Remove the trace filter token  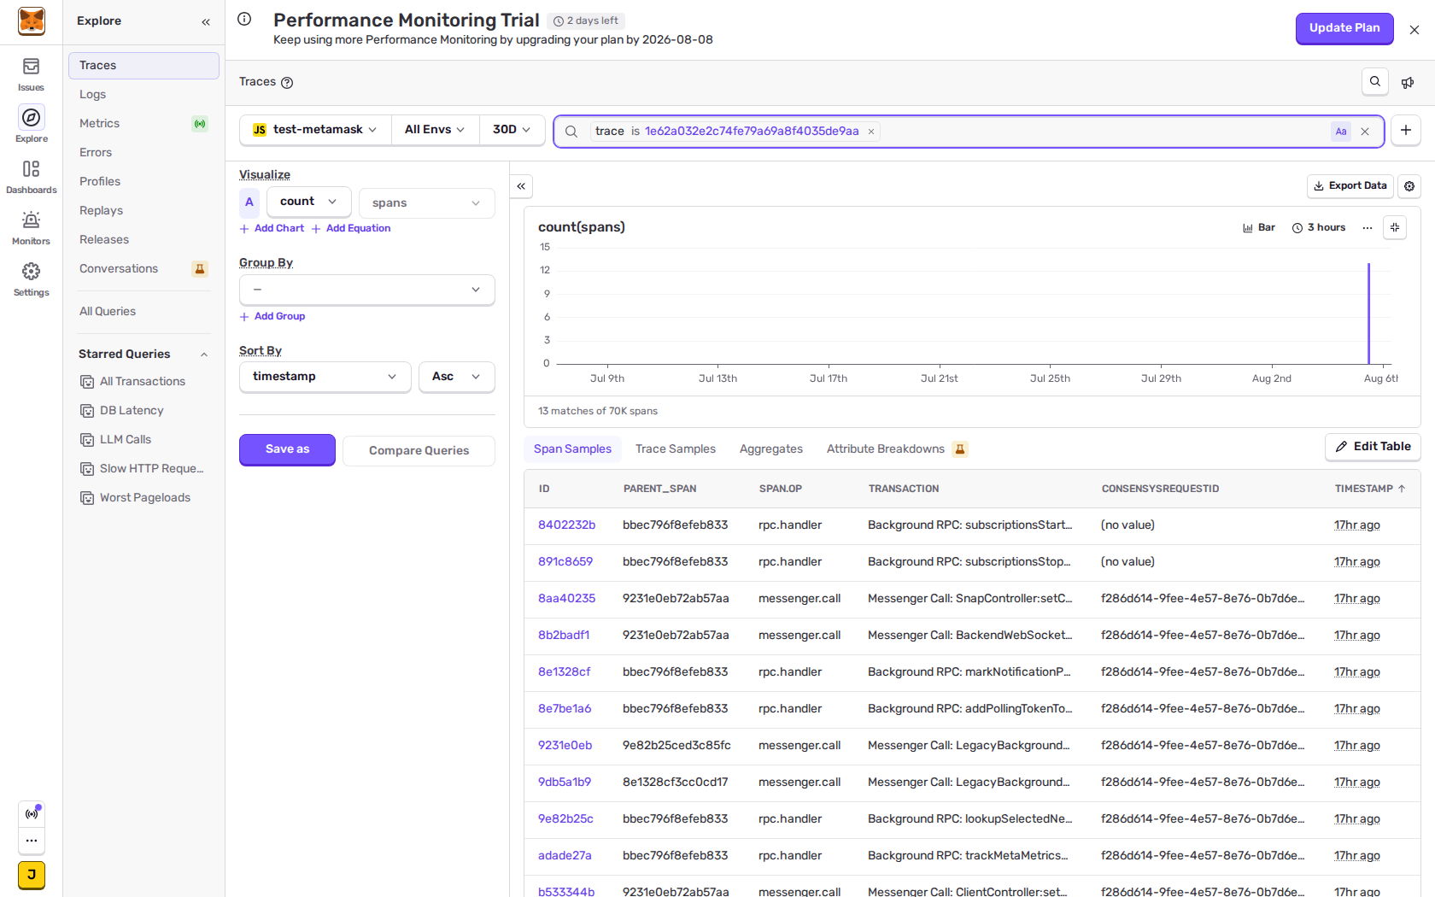click(x=871, y=132)
